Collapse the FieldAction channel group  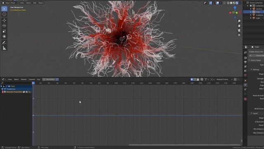[x=2, y=89]
